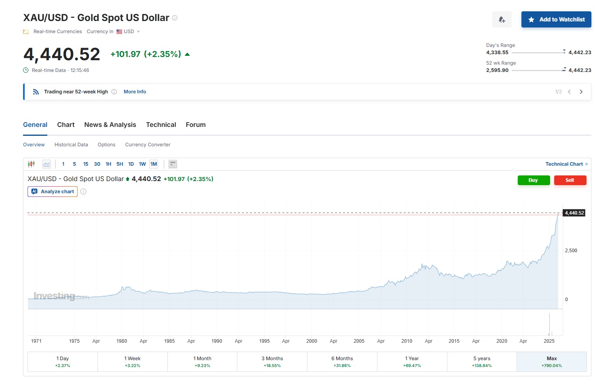Click the Real-time Currencies label
This screenshot has height=384, width=595.
pos(58,32)
